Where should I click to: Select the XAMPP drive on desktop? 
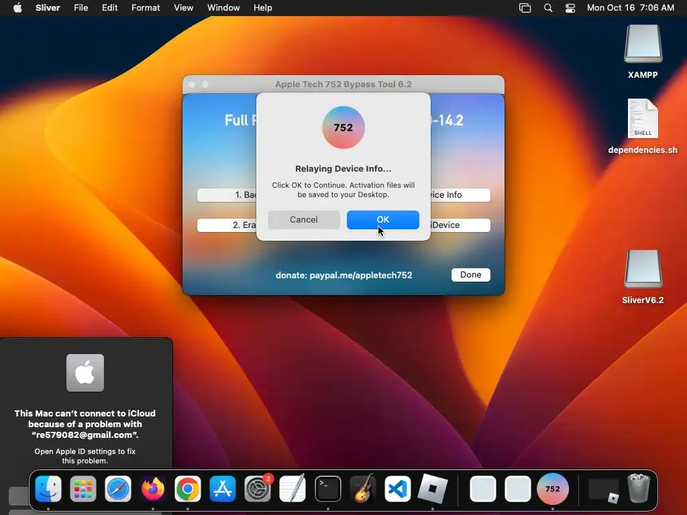(643, 52)
